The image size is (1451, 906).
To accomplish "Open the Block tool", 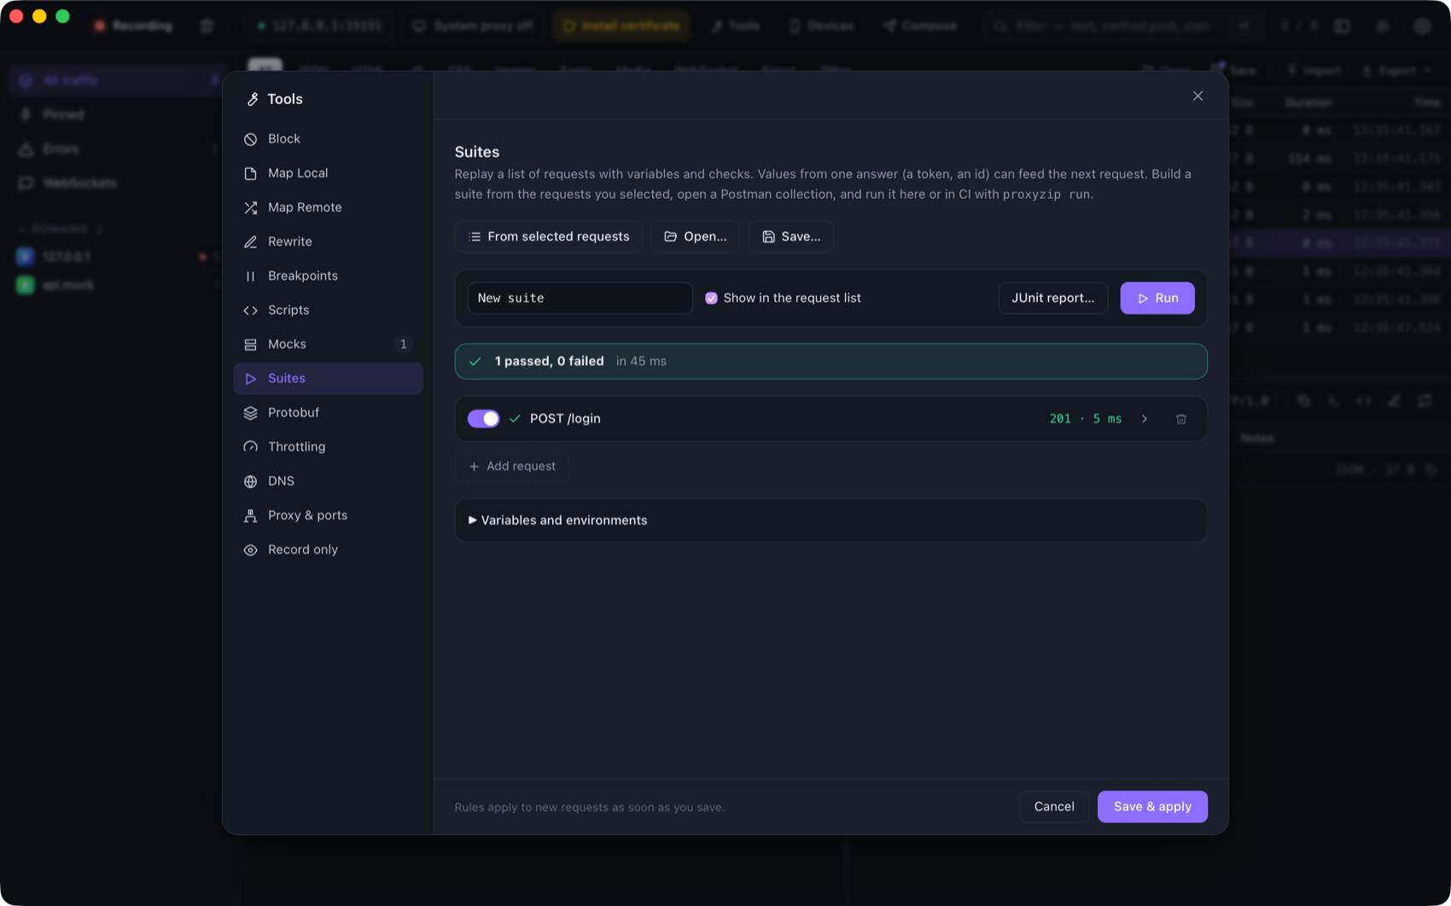I will click(x=327, y=138).
